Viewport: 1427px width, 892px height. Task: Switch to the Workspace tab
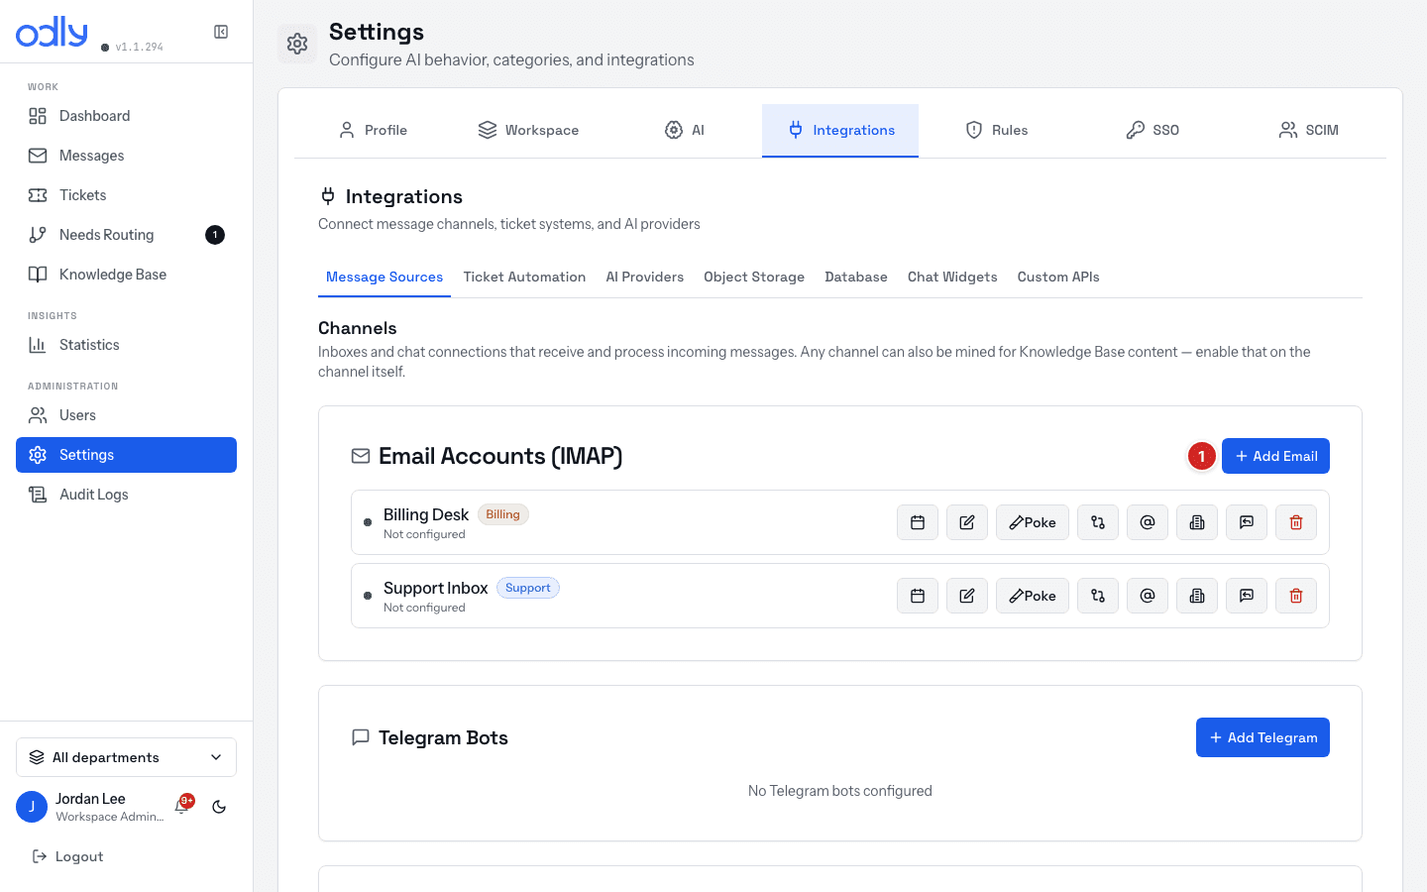[x=528, y=130]
